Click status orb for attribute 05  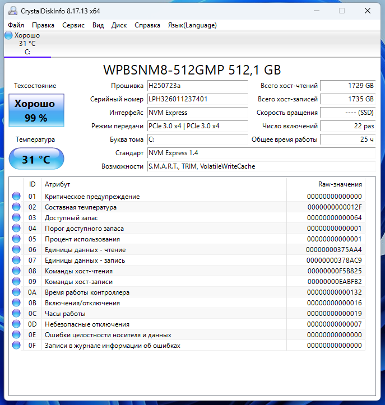(16, 239)
